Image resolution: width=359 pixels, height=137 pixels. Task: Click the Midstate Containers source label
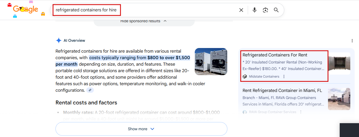264,77
